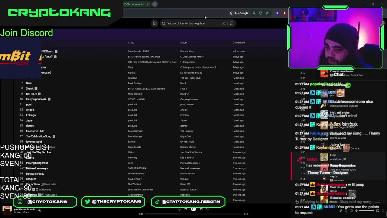
Task: Select the song lov me stupid
Action: (34, 142)
